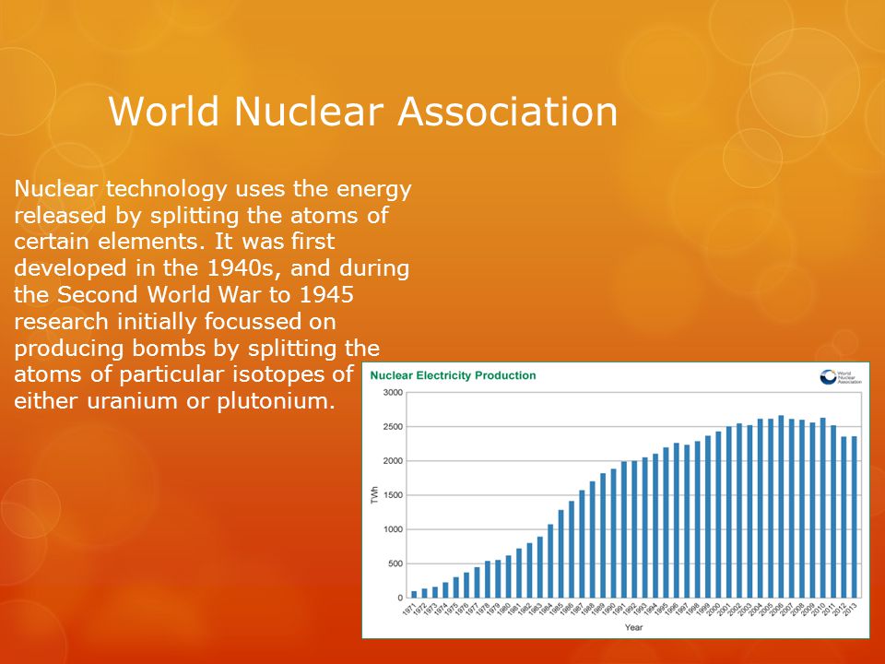Screen dimensions: 885x664
Task: Click the 1500 value on chart axis
Action: coord(393,495)
